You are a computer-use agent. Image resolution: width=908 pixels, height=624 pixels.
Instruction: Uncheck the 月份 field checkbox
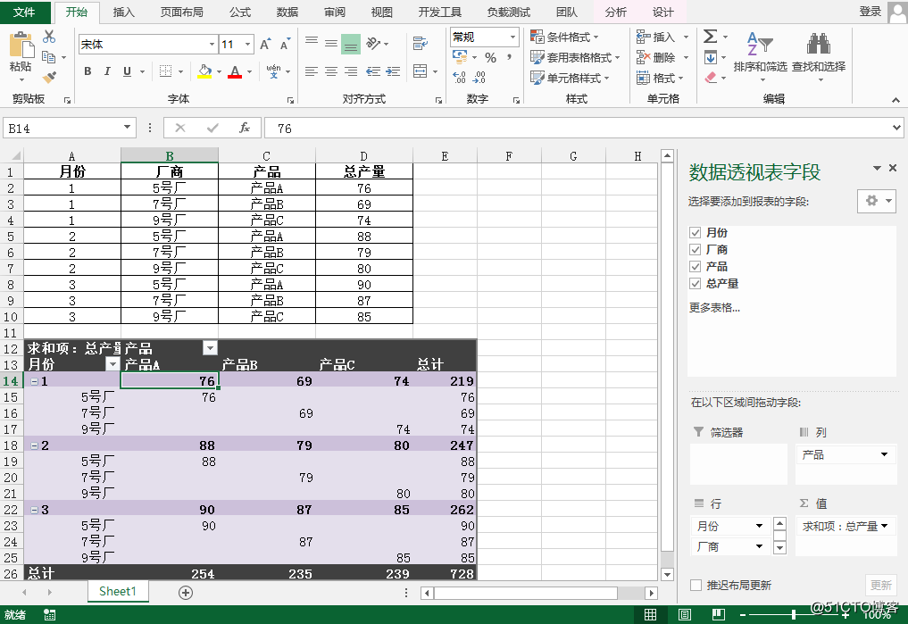point(696,233)
